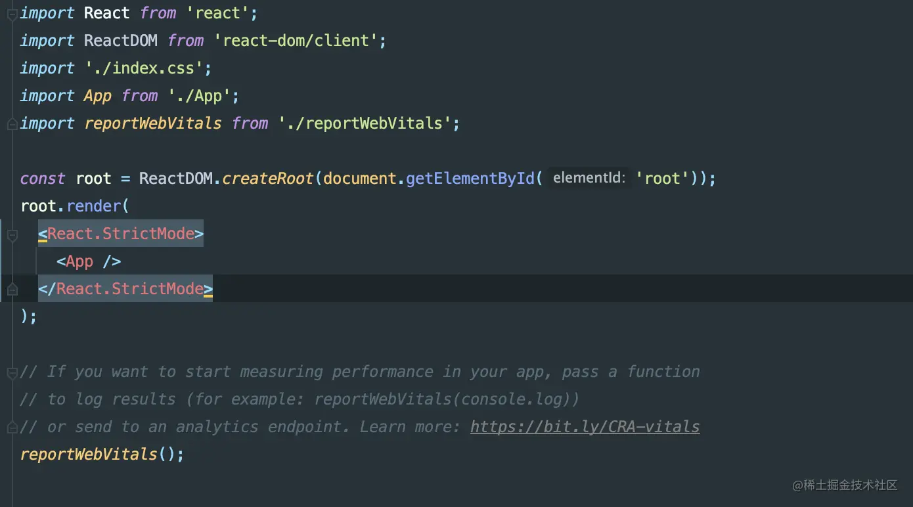The image size is (913, 507).
Task: Click the <App /> JSX element
Action: 89,261
